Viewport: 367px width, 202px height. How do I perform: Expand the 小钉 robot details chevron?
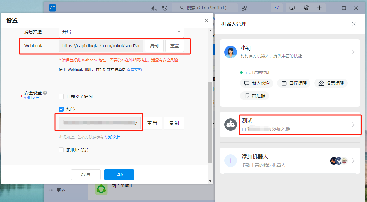pyautogui.click(x=353, y=52)
